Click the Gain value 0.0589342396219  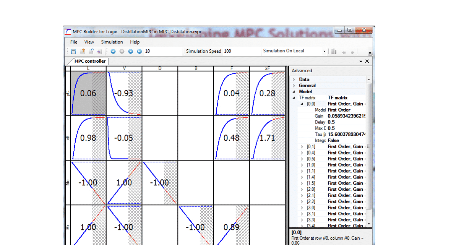[346, 116]
